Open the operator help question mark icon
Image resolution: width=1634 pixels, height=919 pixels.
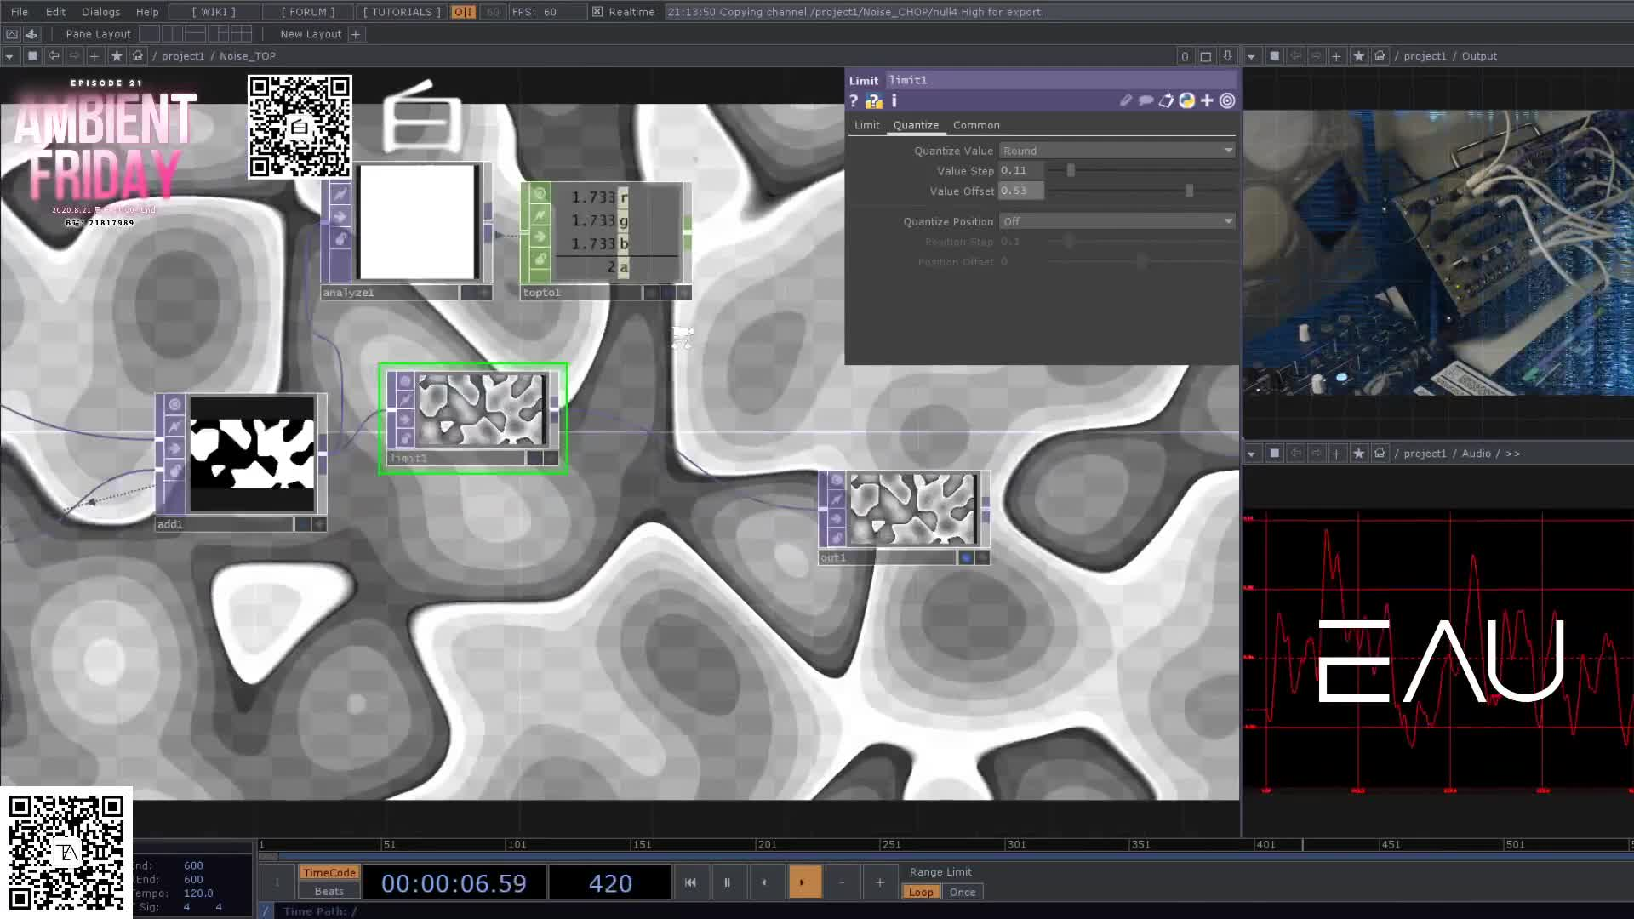coord(854,100)
